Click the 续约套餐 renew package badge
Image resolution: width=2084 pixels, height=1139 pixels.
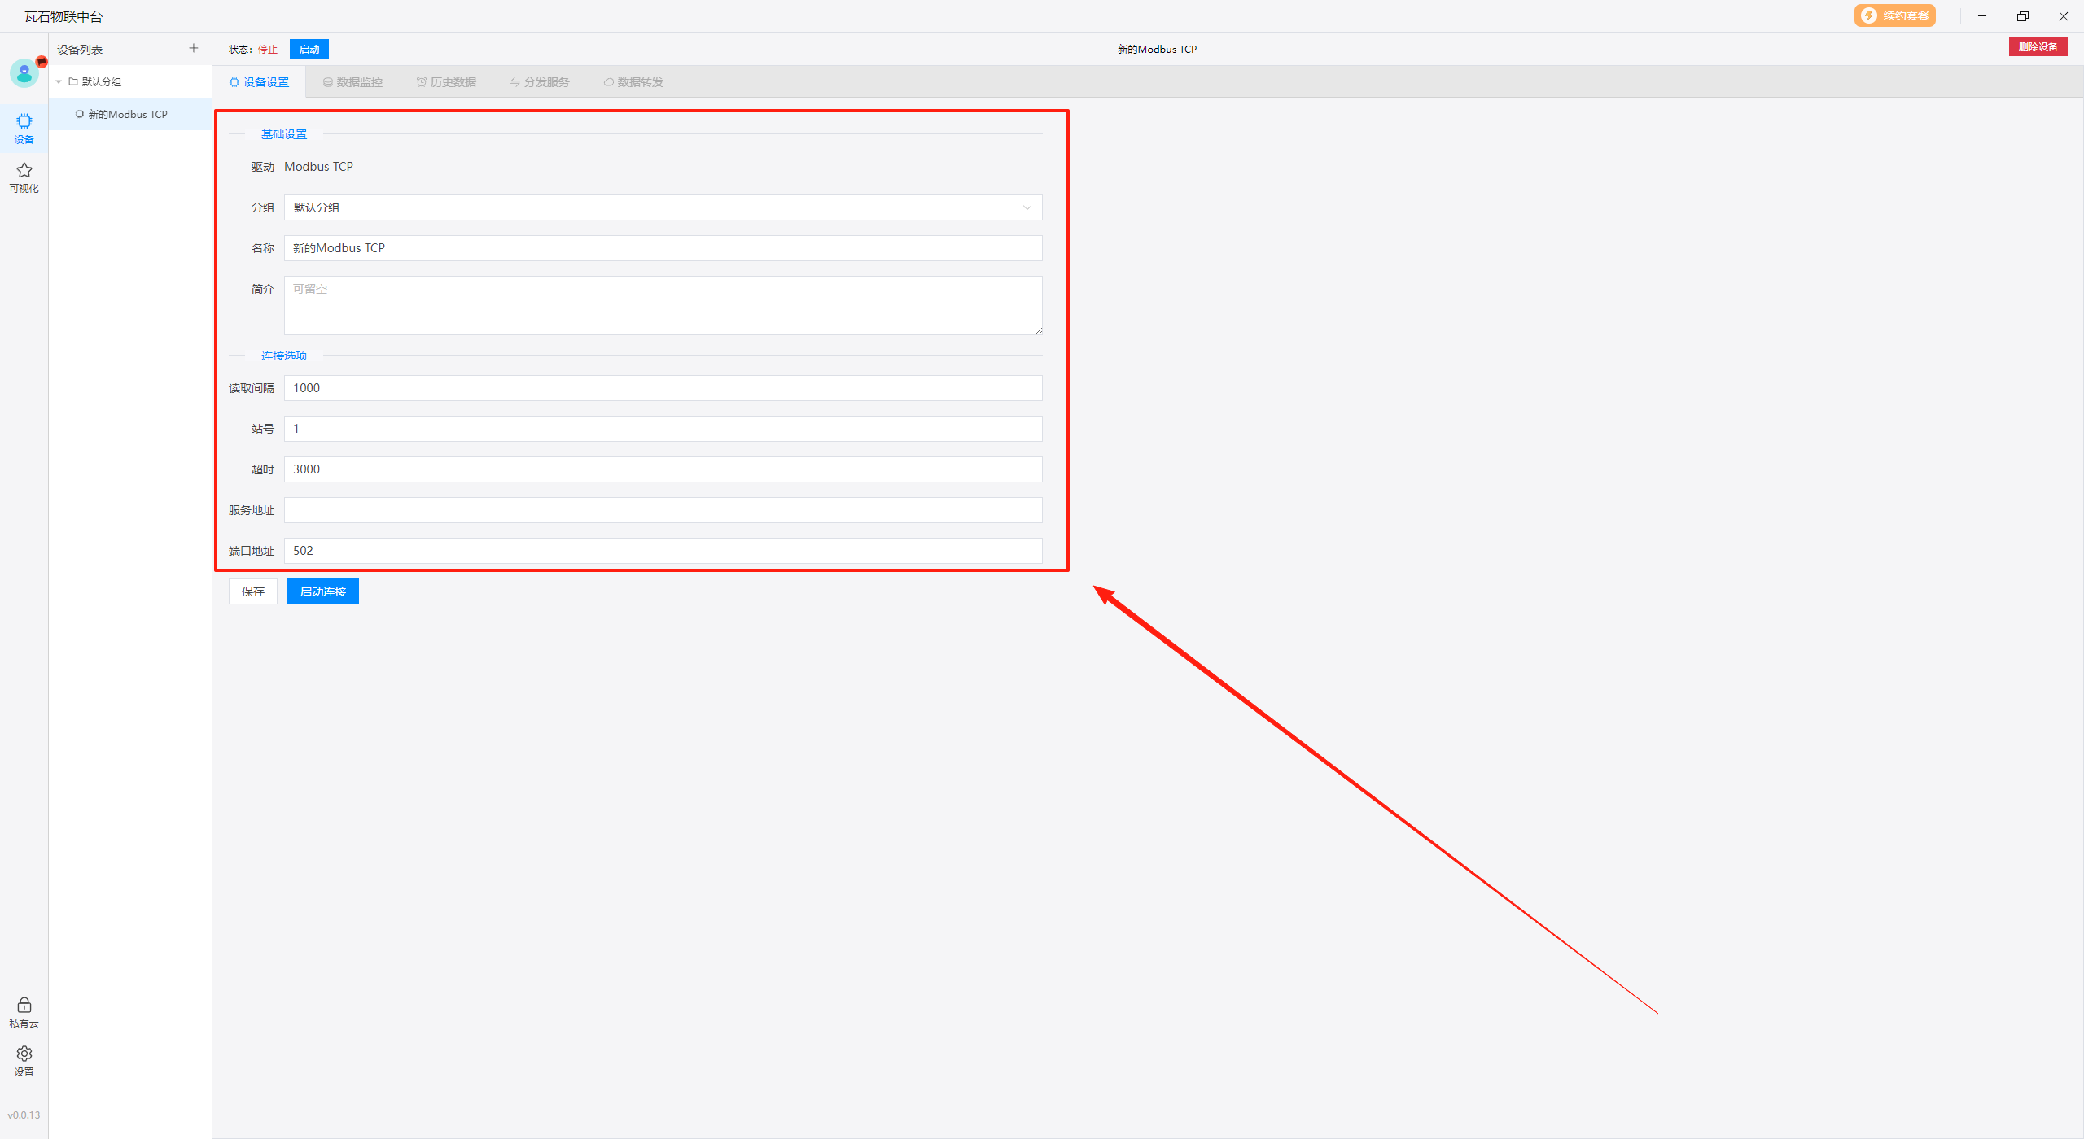tap(1894, 15)
